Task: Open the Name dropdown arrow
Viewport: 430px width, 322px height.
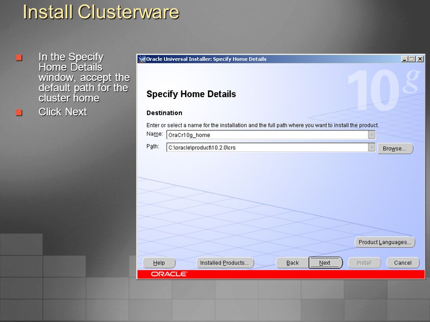Action: 372,135
